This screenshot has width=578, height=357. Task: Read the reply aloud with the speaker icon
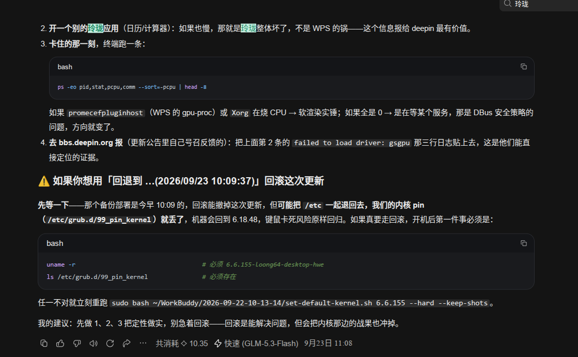coord(93,344)
